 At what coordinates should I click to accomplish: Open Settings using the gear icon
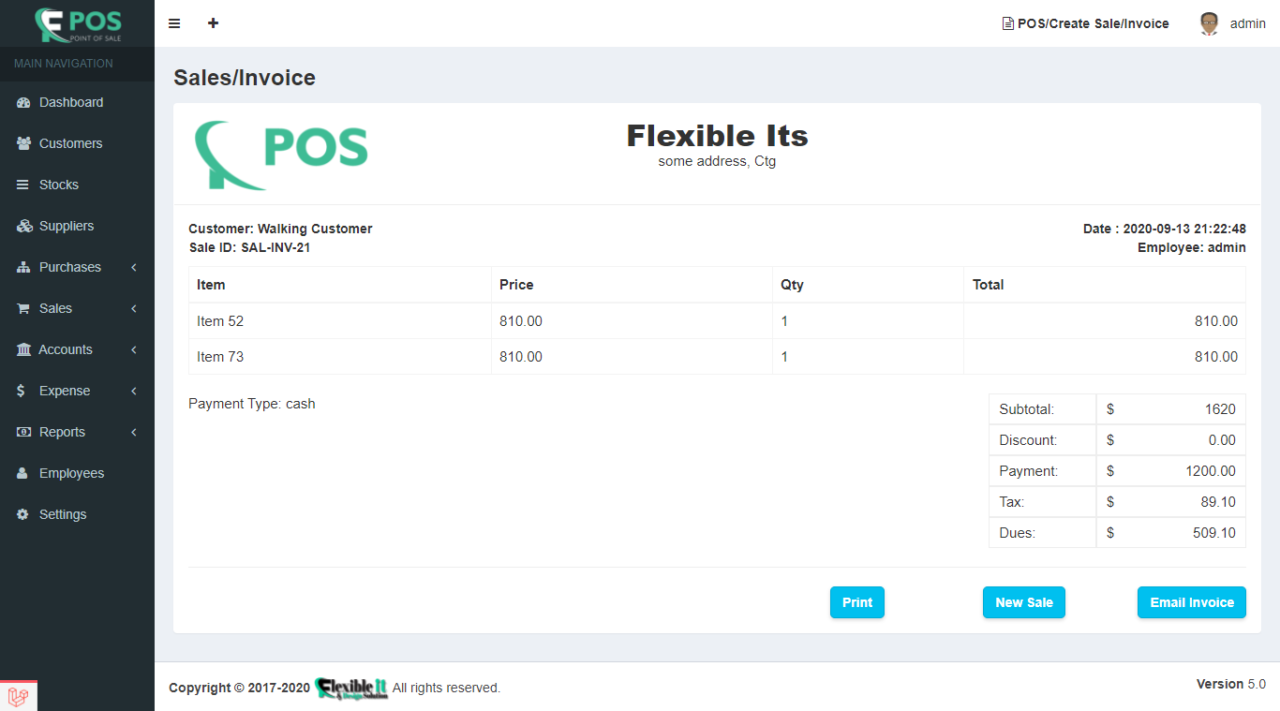click(x=21, y=514)
